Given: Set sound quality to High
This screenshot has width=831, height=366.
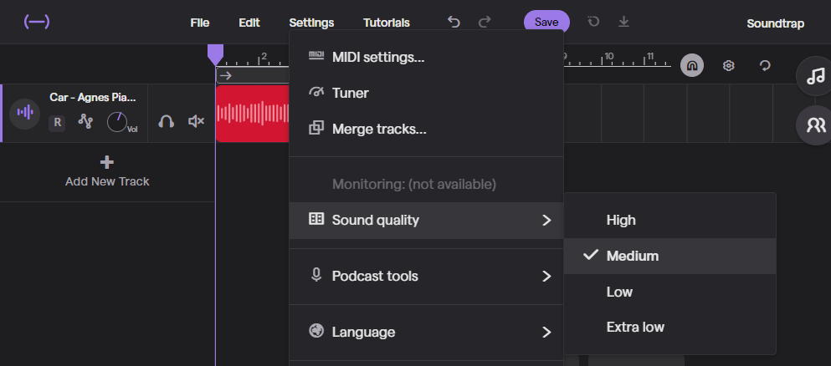Looking at the screenshot, I should click(x=669, y=220).
